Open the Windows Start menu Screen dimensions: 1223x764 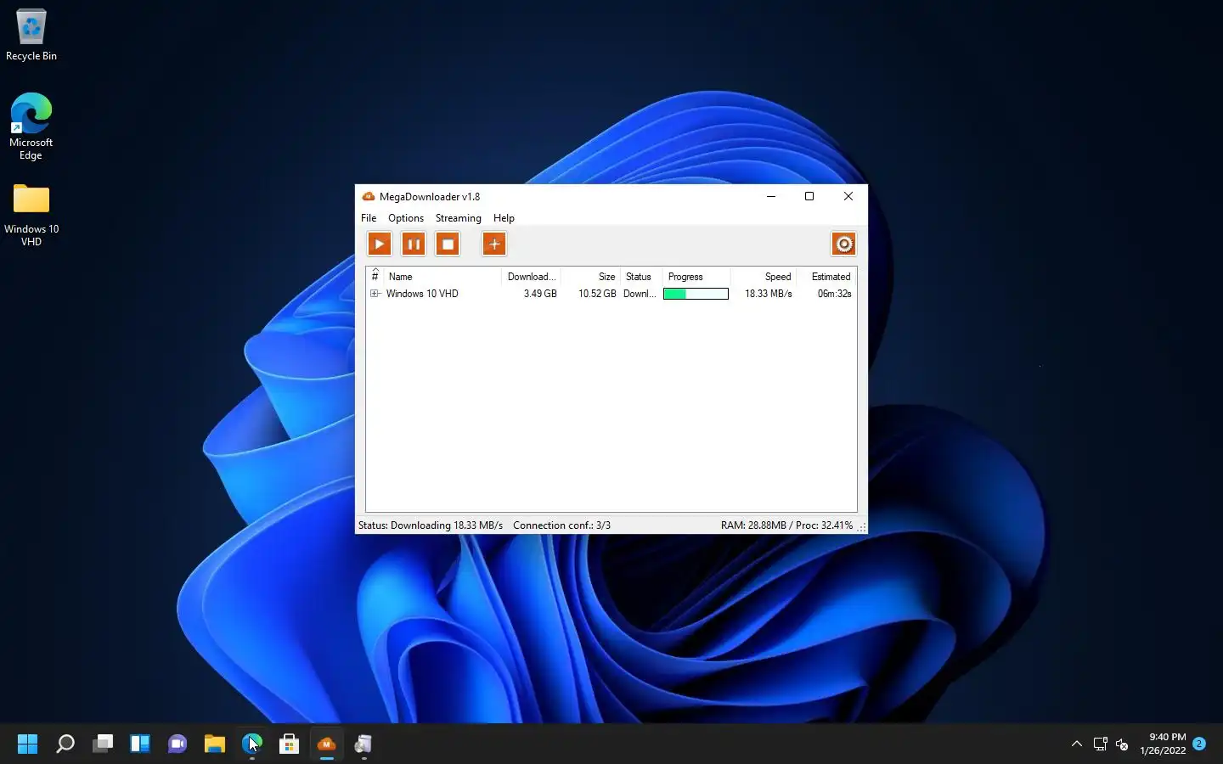[x=28, y=744]
